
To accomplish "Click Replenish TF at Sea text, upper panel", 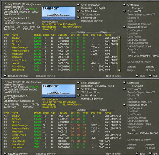I will pyautogui.click(x=137, y=27).
